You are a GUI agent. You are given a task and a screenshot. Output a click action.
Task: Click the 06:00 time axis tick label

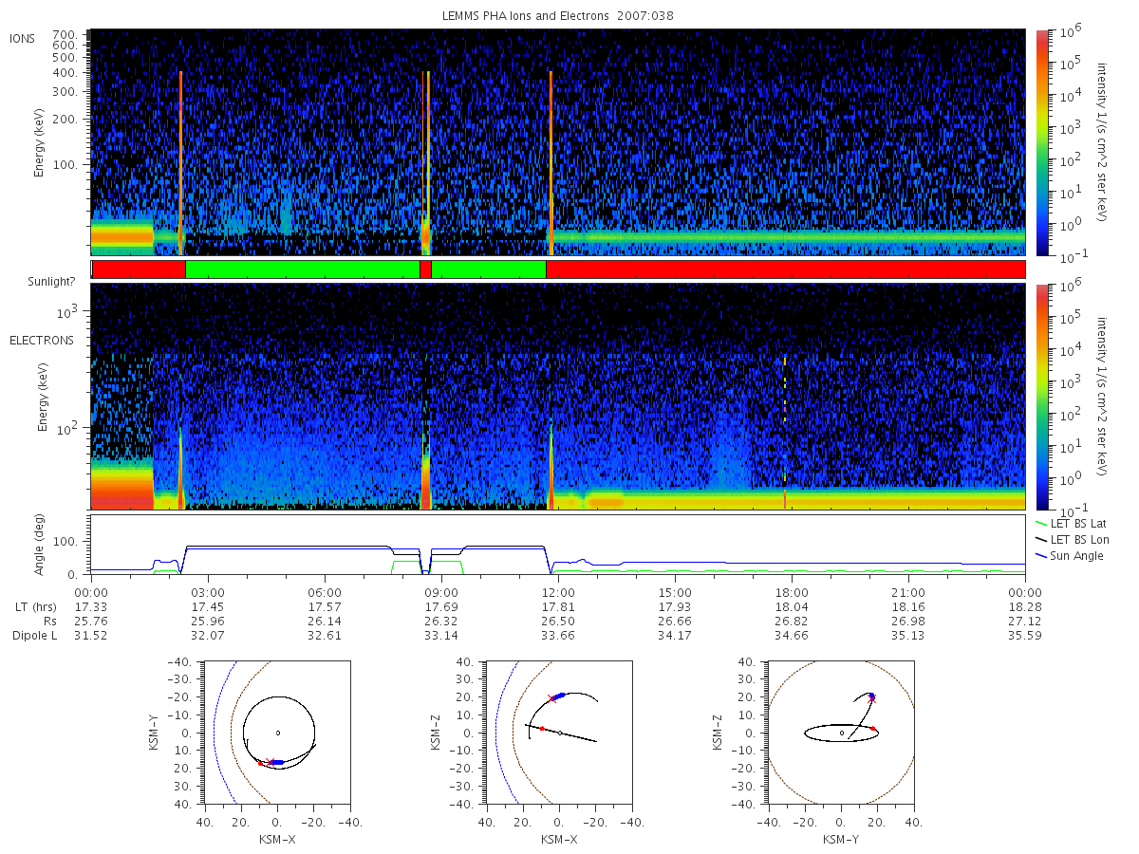coord(325,590)
